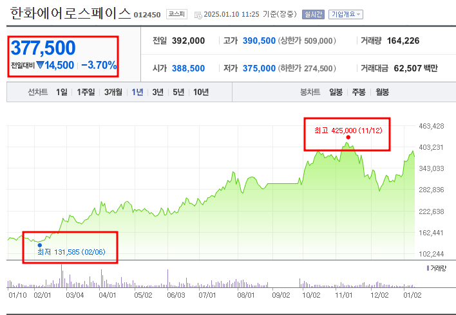
Task: Click the 코스피 market badge
Action: [176, 14]
